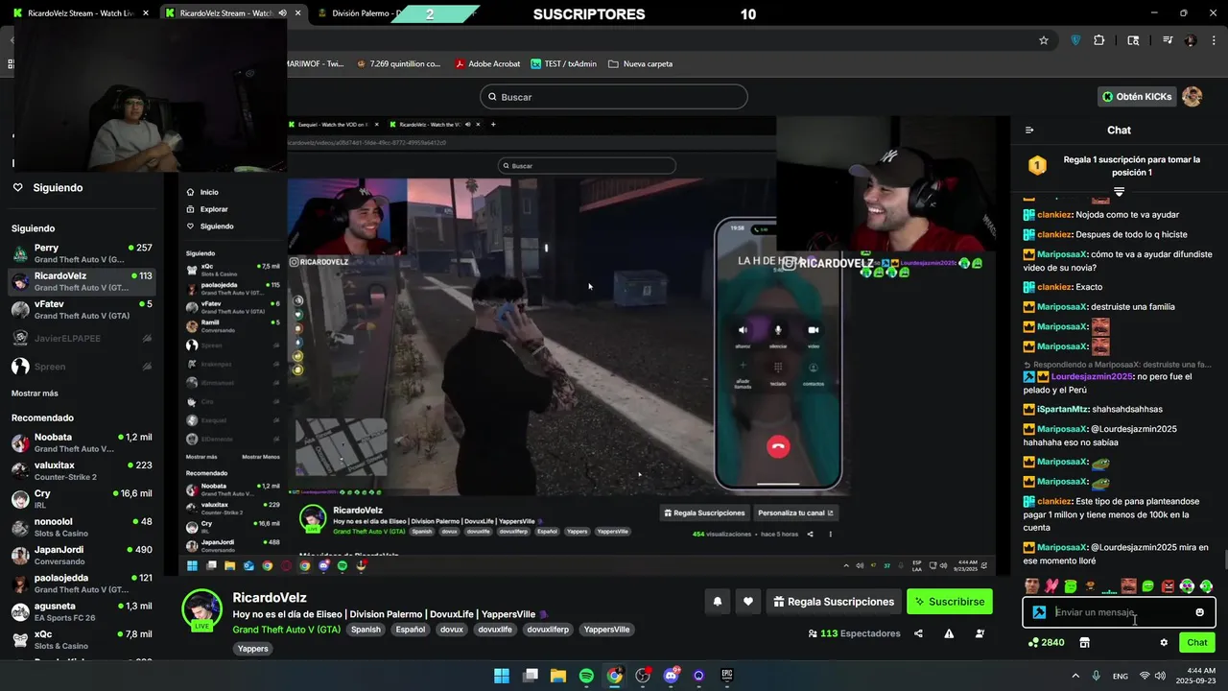Open Perry's channel in the Siguiendo list

pyautogui.click(x=82, y=253)
